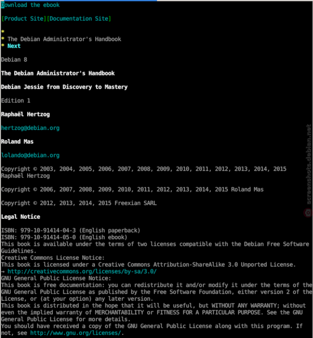Click 'The Debian Administrator's Handbook' bullet item
The height and width of the screenshot is (338, 313).
tap(64, 39)
